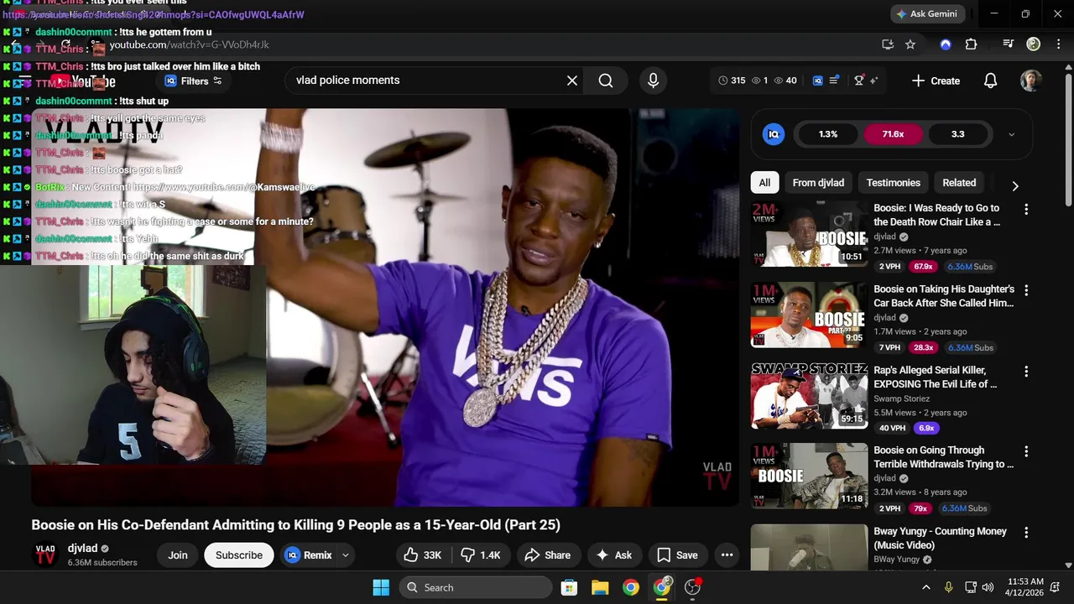1074x604 pixels.
Task: Open options for Daughter's Car Back video
Action: pos(1025,290)
